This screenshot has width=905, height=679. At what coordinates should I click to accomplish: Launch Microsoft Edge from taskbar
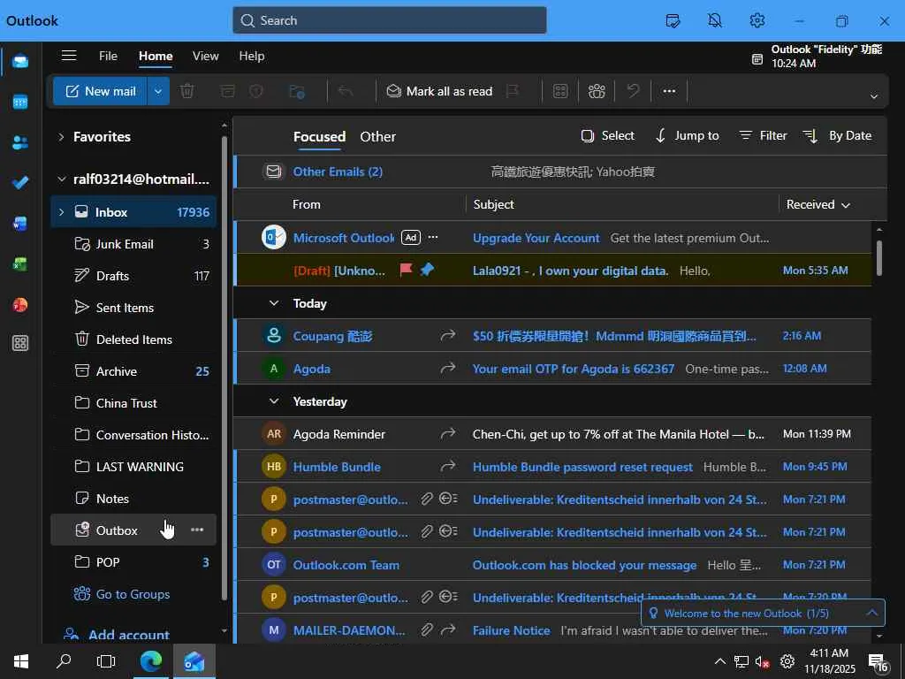pos(150,661)
